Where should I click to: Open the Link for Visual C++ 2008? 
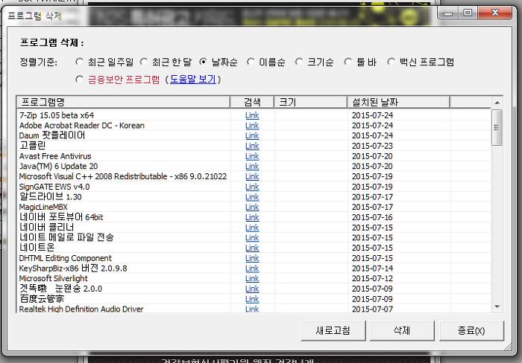[x=252, y=176]
